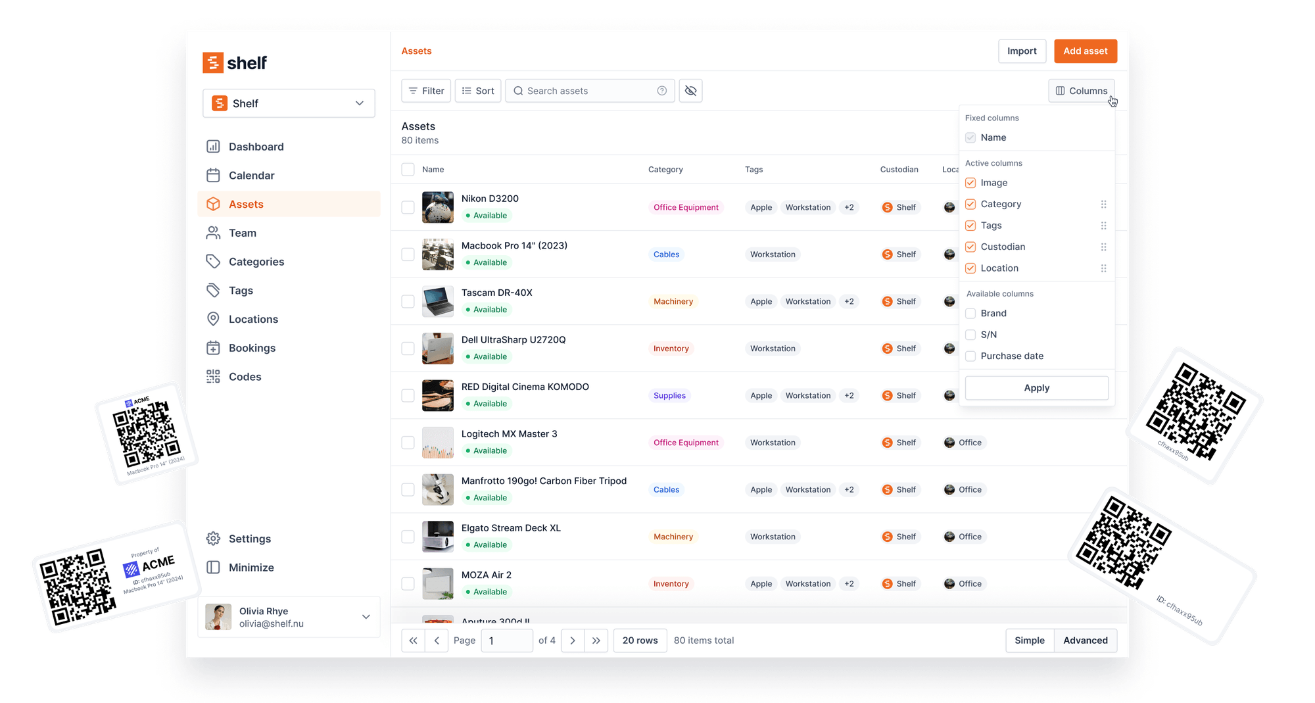
Task: Click Office location on Logitech MX Master 3
Action: [x=963, y=443]
